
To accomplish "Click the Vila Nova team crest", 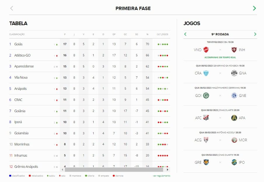I will (206, 50).
